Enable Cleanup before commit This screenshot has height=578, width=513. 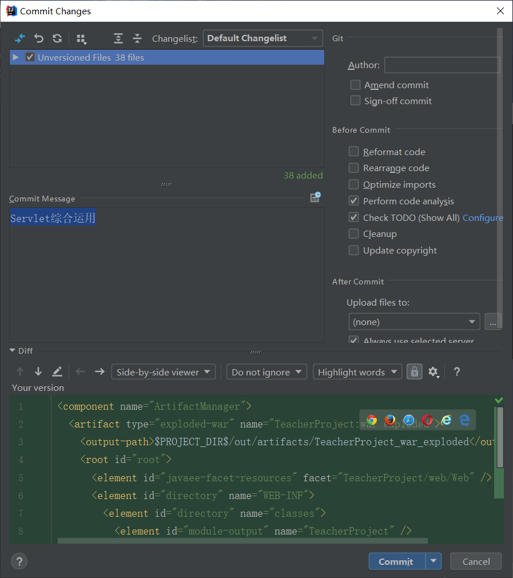click(353, 233)
